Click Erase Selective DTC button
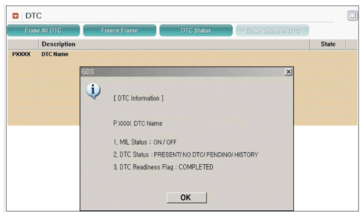Viewport: 363px width, 217px height. (272, 31)
